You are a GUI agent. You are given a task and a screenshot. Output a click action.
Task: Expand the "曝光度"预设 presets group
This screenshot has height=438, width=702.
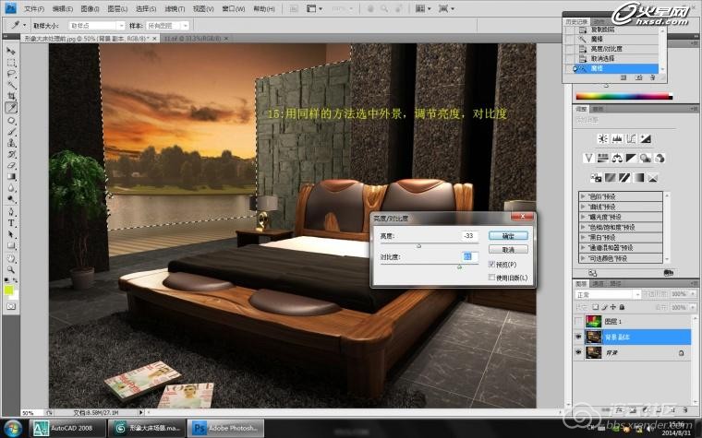[x=583, y=217]
